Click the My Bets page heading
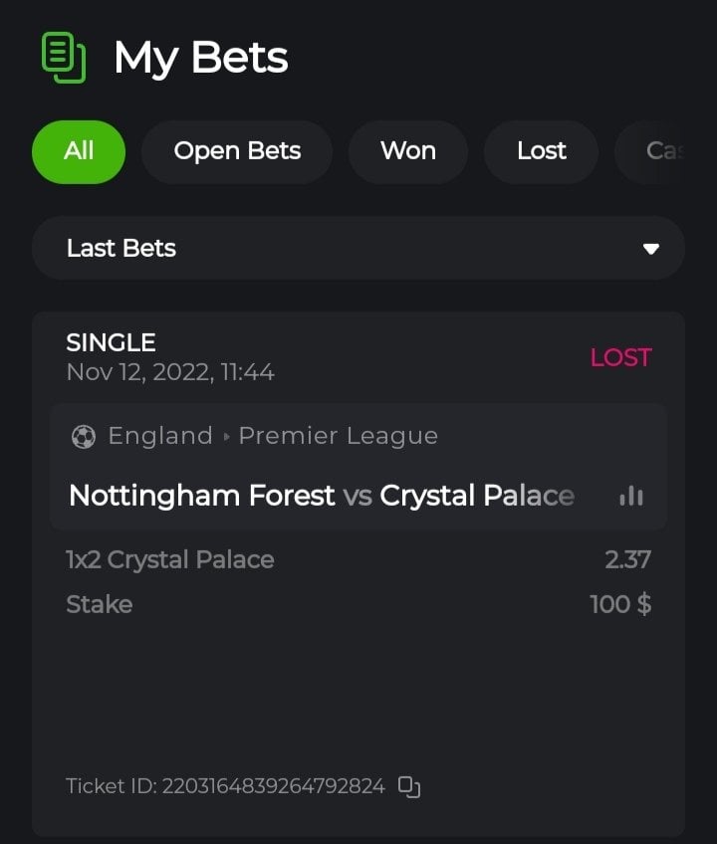Viewport: 717px width, 844px height. (201, 58)
